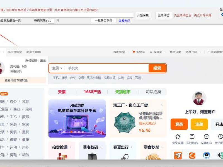223x167 pixels.
Task: Select the 定制 category in sidebar
Action: click(29, 109)
